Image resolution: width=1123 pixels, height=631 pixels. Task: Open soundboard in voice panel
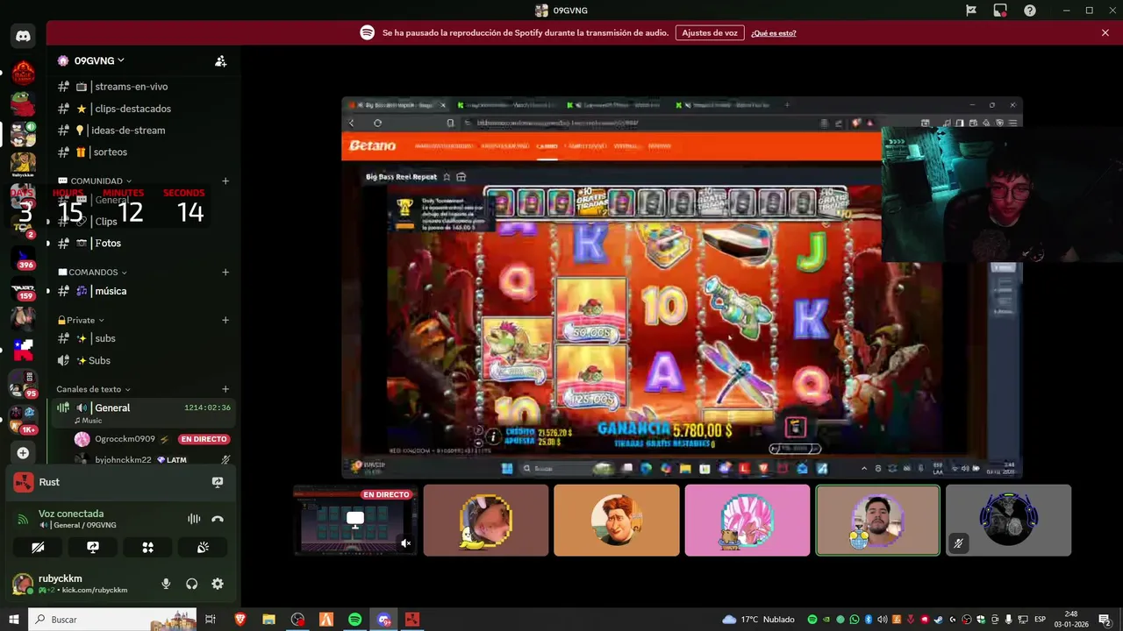coord(203,547)
